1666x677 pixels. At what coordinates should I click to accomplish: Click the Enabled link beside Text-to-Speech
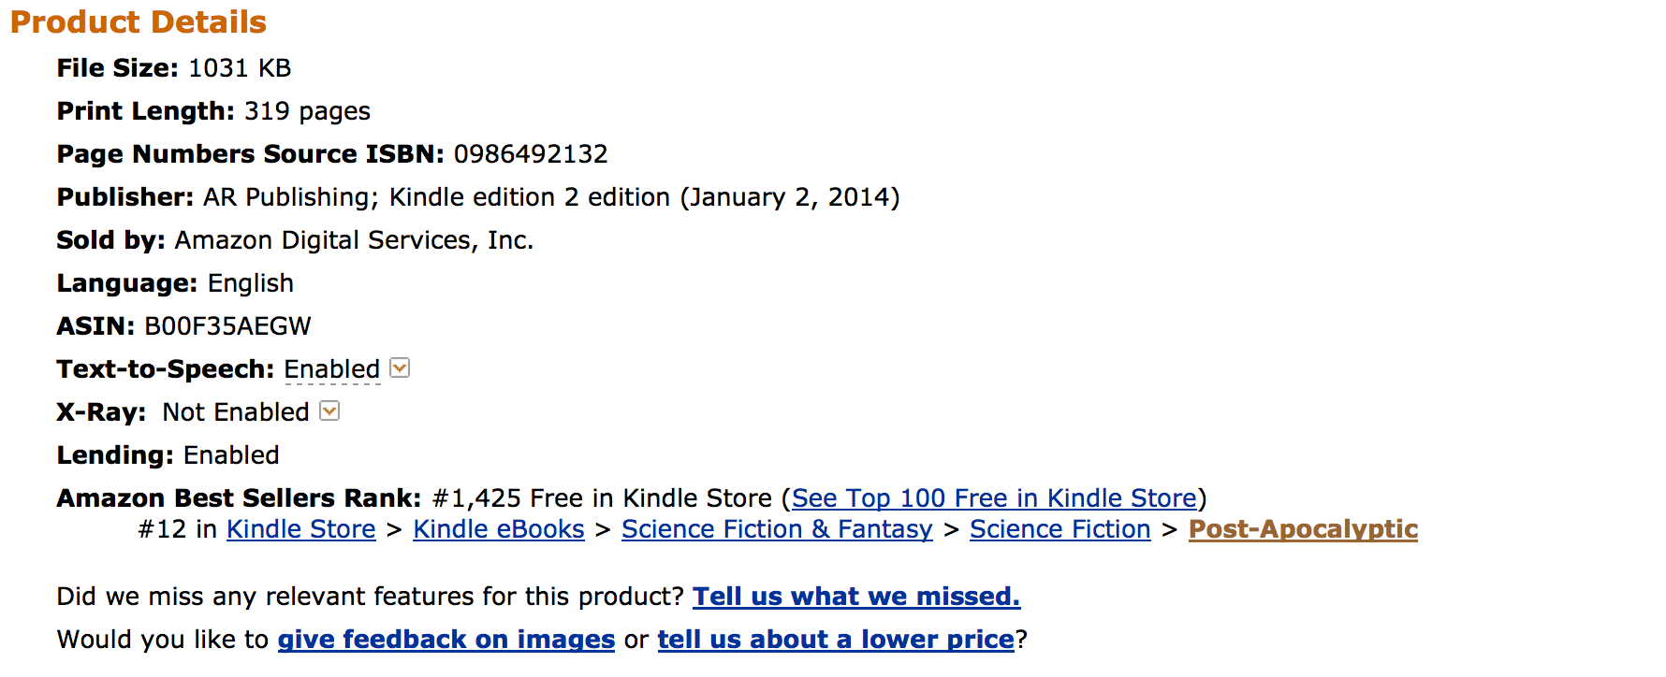331,368
